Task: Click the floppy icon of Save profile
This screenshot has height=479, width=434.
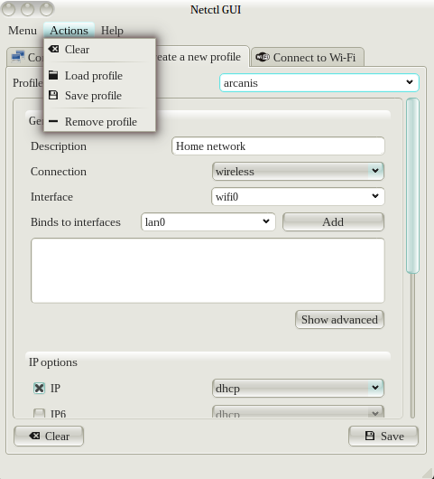Action: (x=53, y=95)
